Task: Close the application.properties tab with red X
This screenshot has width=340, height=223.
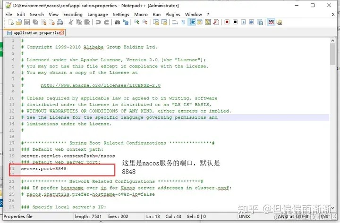Action: (62, 33)
